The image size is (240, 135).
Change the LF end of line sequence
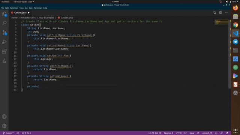(185, 133)
